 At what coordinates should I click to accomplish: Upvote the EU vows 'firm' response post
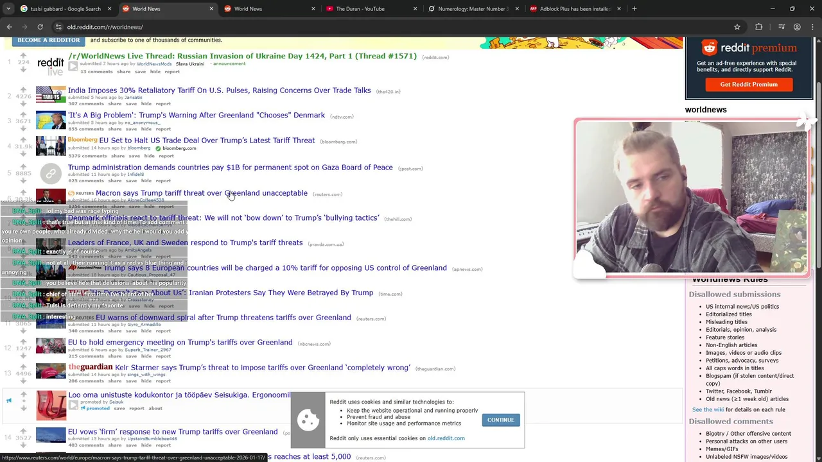23,430
